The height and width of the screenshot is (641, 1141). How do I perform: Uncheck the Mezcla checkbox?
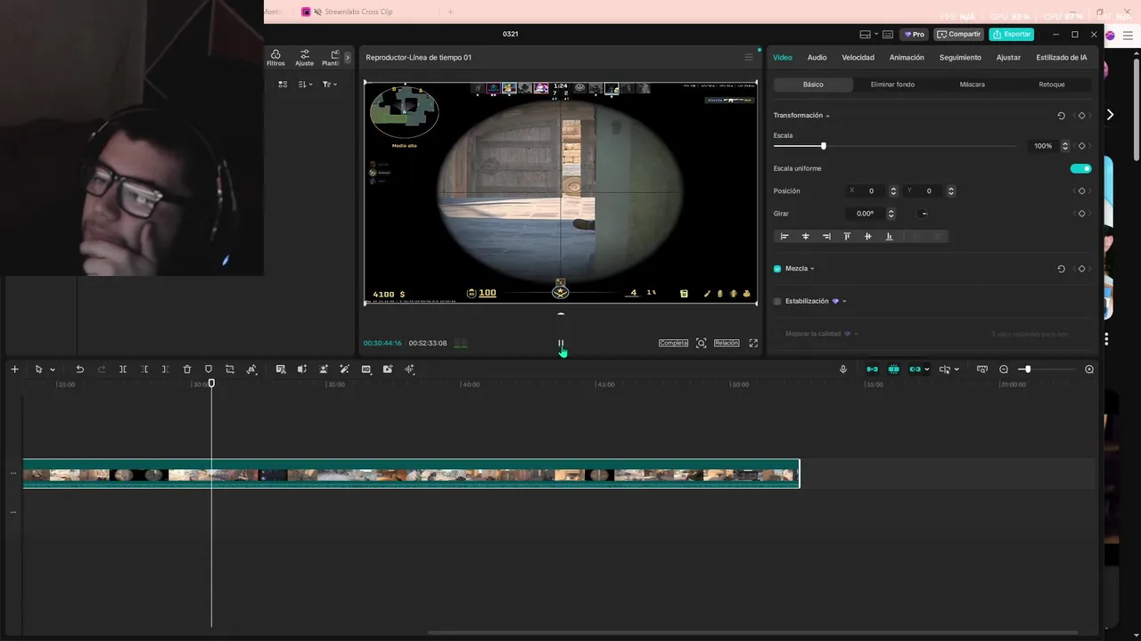(777, 269)
